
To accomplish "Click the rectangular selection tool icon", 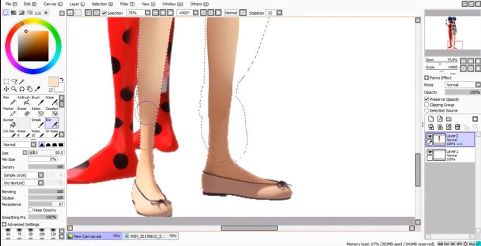I will [x=6, y=82].
